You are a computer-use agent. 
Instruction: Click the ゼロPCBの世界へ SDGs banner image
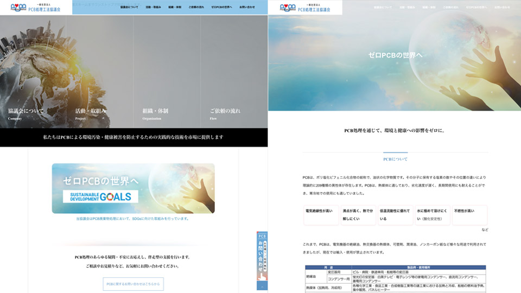[133, 188]
